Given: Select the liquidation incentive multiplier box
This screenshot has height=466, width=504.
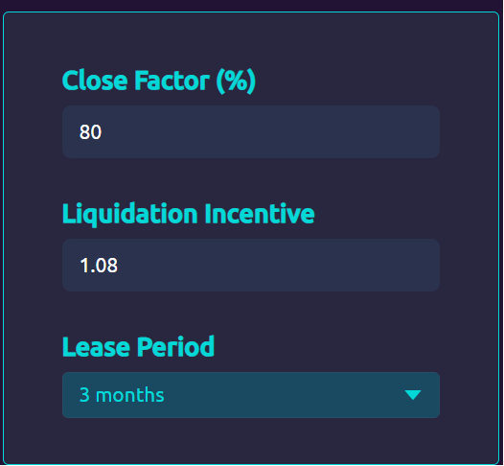Looking at the screenshot, I should [x=251, y=265].
